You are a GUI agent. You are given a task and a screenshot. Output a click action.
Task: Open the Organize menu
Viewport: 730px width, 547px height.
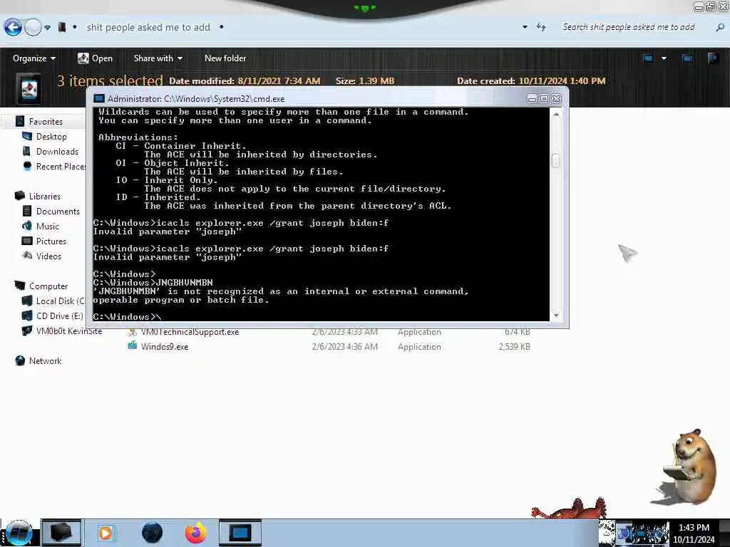click(x=34, y=58)
